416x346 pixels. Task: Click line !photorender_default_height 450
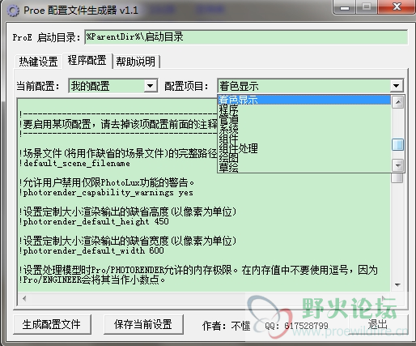tap(94, 222)
